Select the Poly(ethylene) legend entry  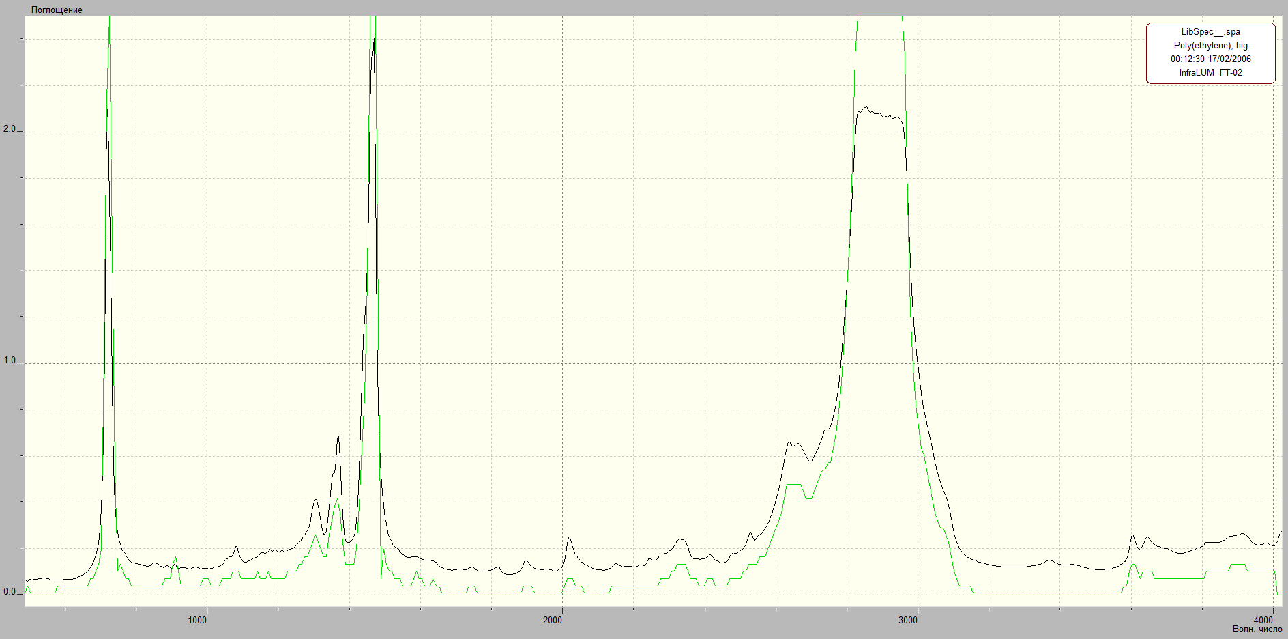pyautogui.click(x=1210, y=46)
